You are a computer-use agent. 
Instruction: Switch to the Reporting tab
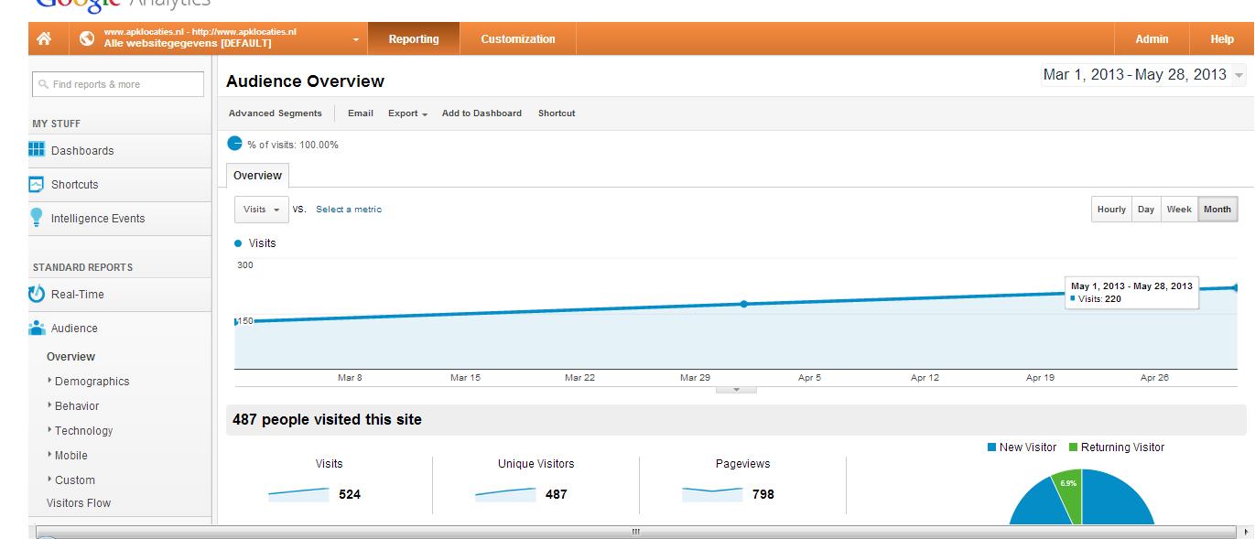414,39
